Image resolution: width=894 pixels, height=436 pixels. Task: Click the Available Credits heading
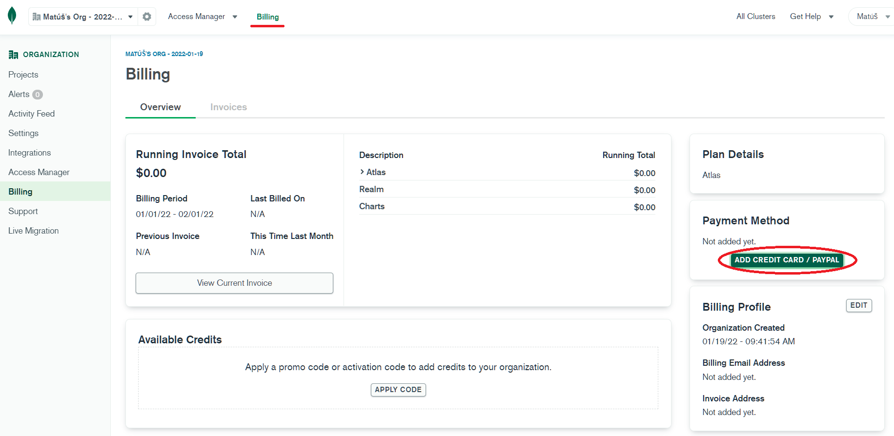point(180,339)
